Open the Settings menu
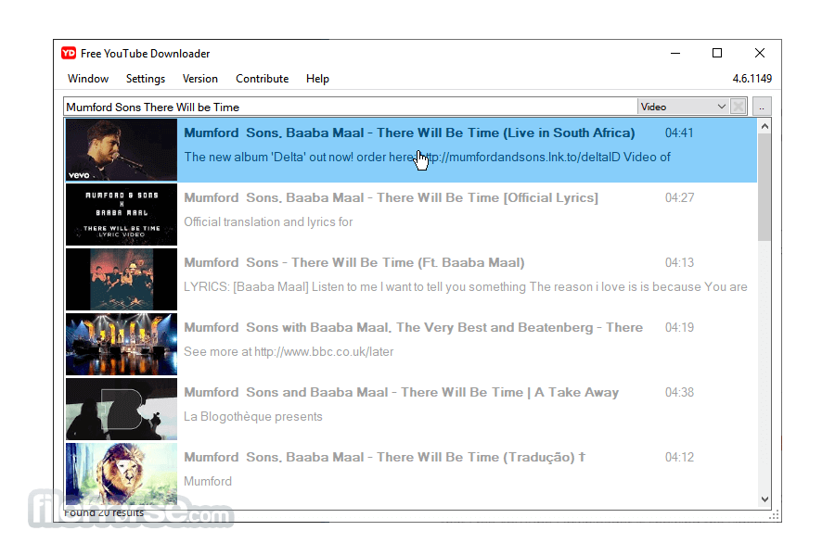The height and width of the screenshot is (556, 835). [145, 79]
